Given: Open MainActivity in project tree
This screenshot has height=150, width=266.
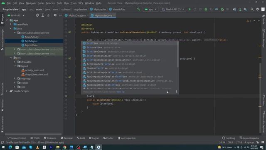Looking at the screenshot, I should pos(32,37).
